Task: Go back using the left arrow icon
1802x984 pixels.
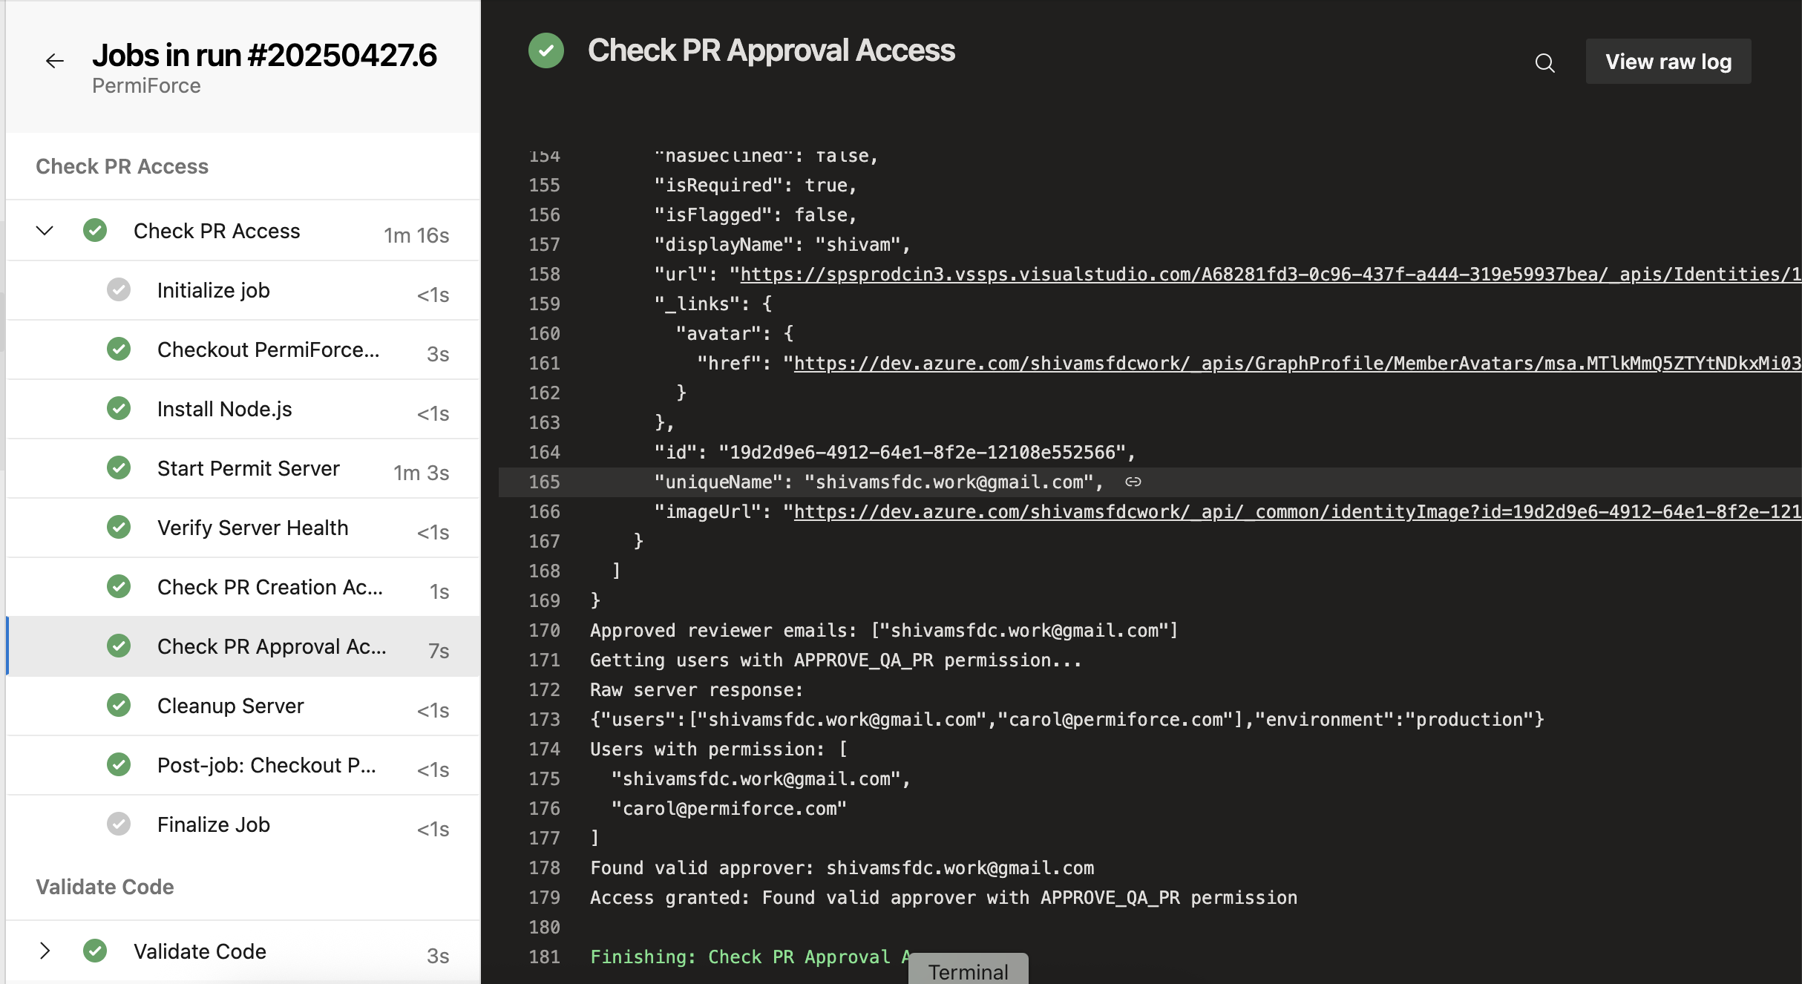Action: point(55,61)
